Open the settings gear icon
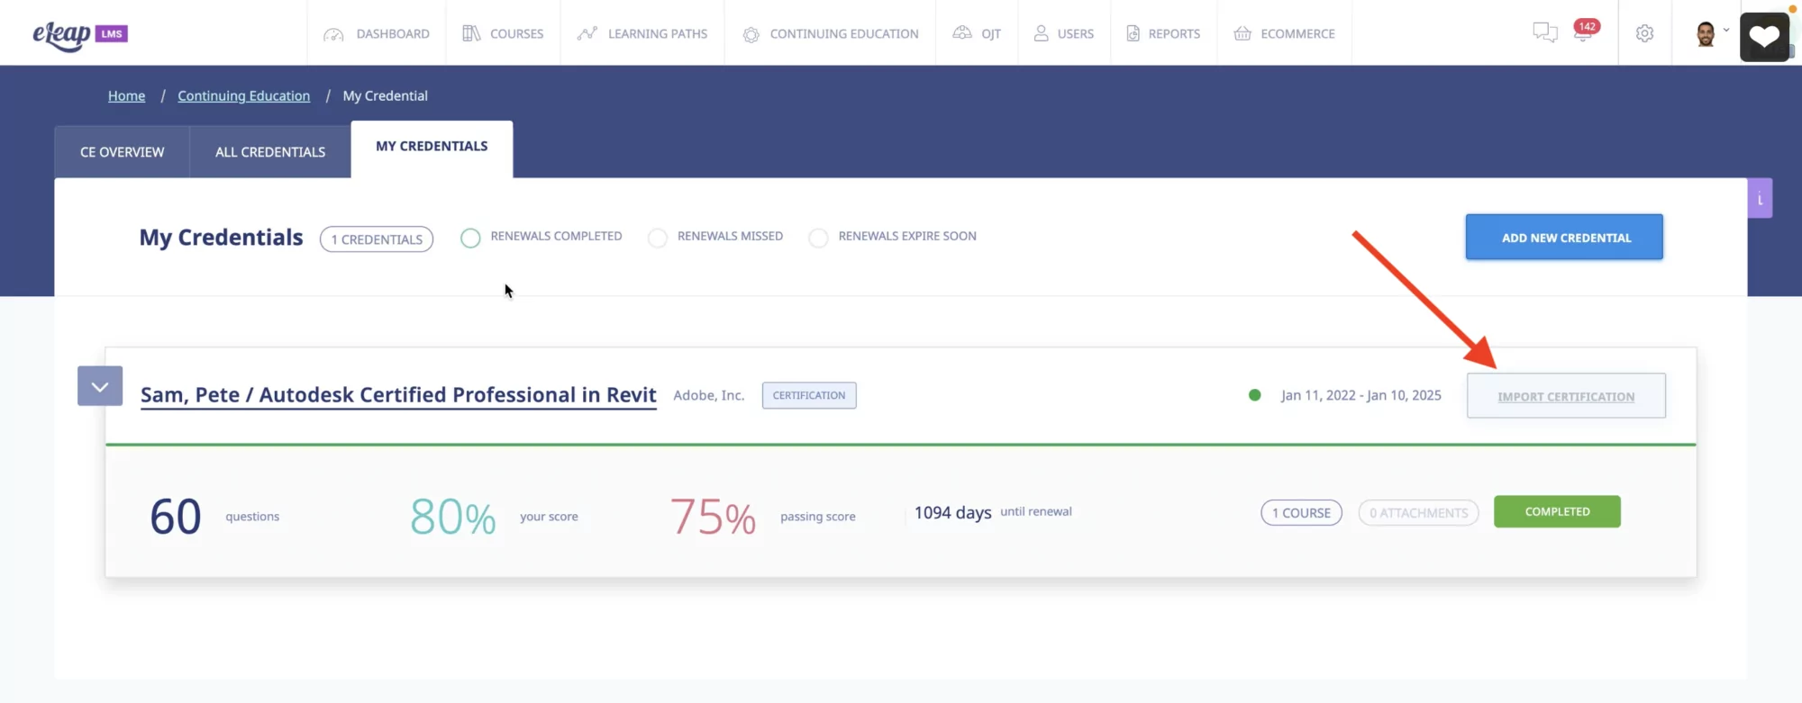The image size is (1802, 703). pos(1644,33)
